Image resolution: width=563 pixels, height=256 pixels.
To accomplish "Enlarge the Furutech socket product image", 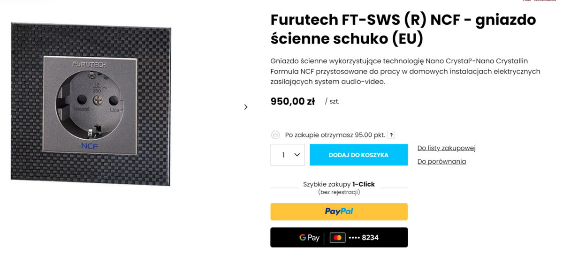I will (91, 103).
